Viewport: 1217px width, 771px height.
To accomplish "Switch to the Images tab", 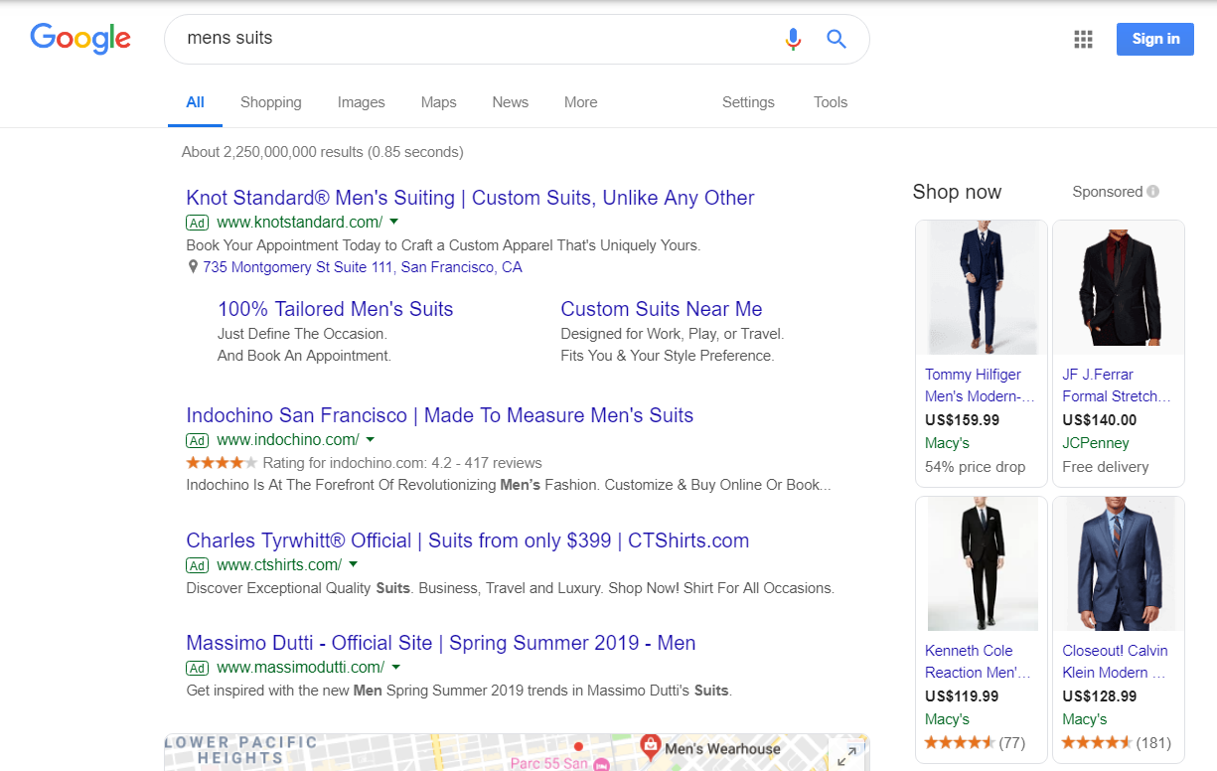I will (362, 102).
